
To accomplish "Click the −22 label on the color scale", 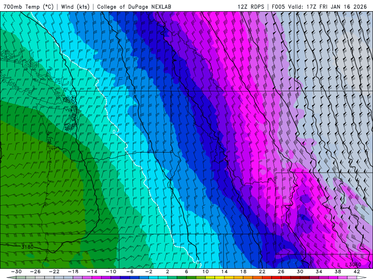I will [54, 272].
